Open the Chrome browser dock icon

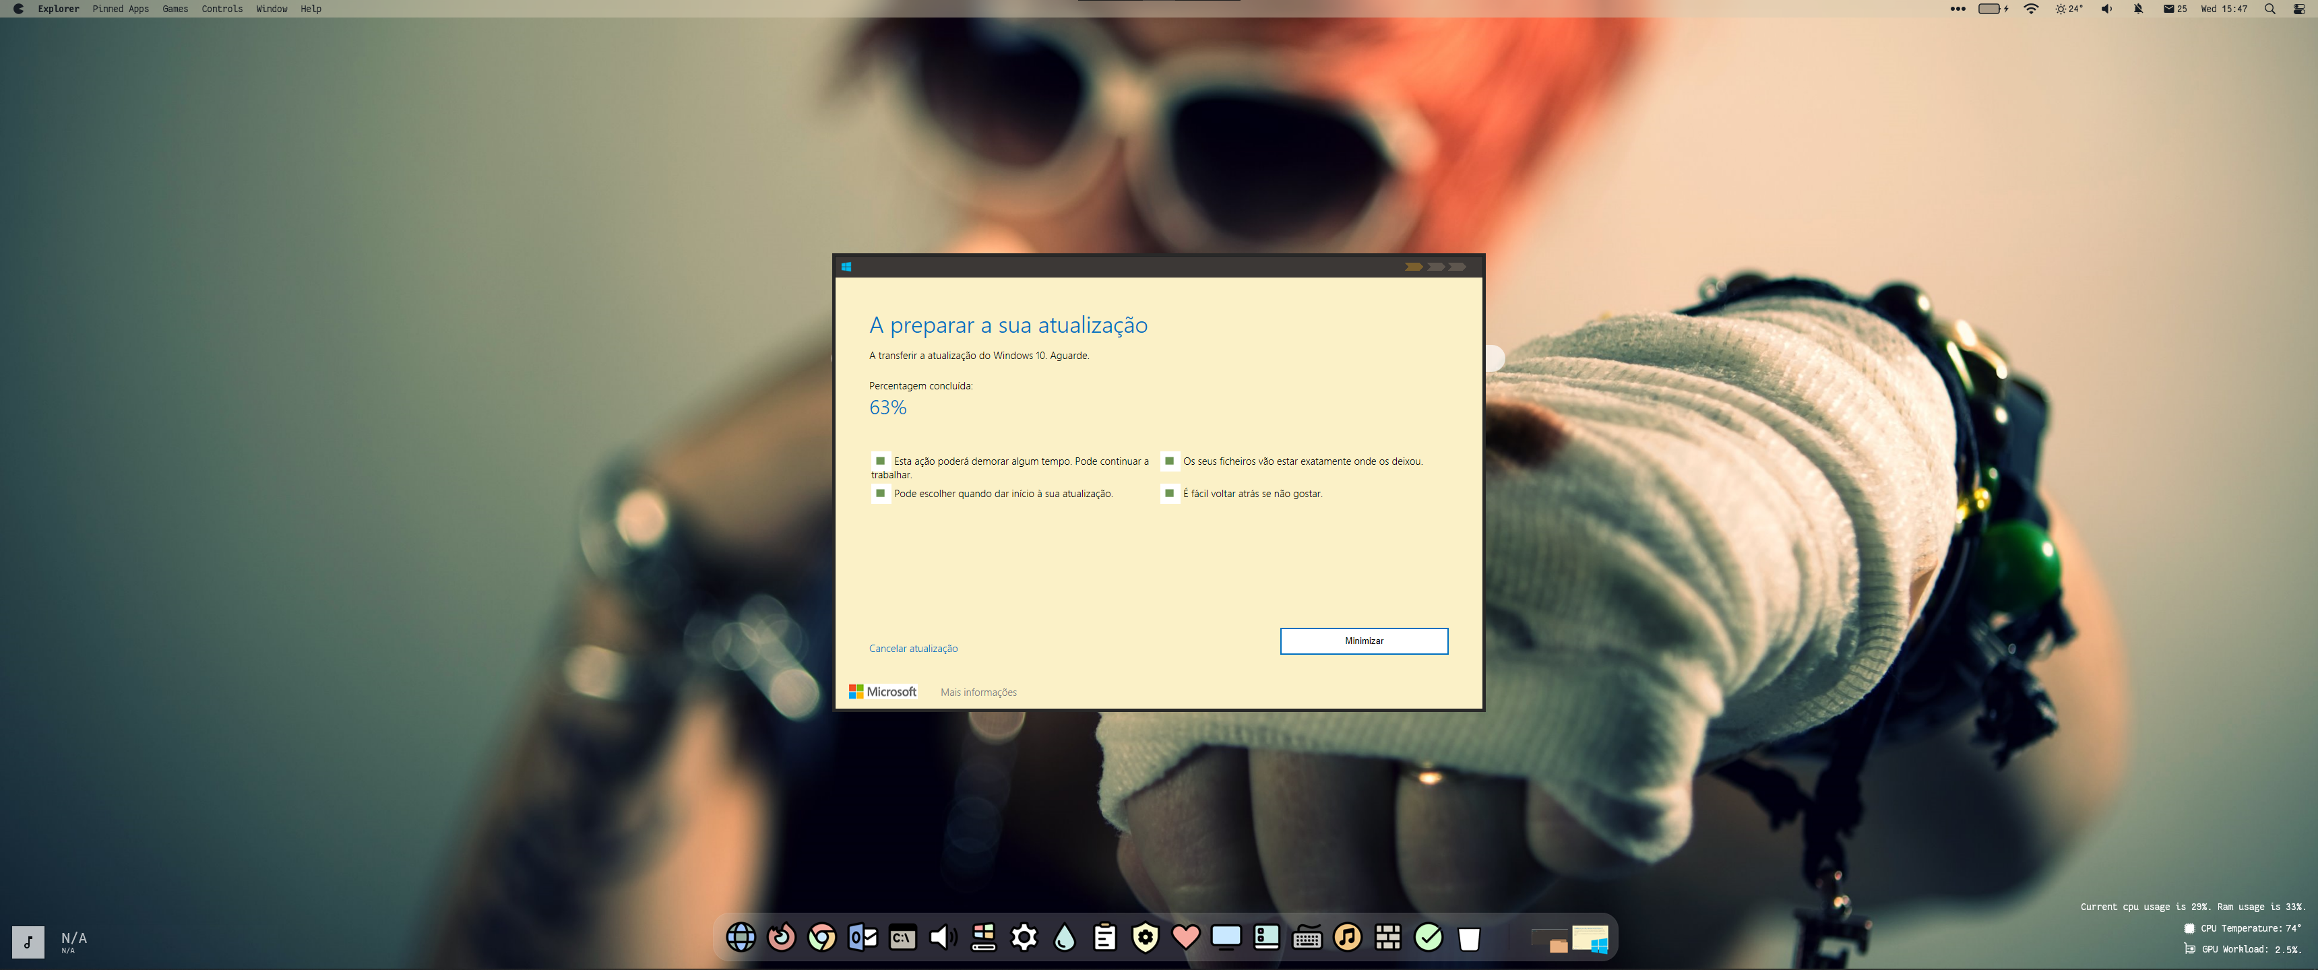[821, 938]
